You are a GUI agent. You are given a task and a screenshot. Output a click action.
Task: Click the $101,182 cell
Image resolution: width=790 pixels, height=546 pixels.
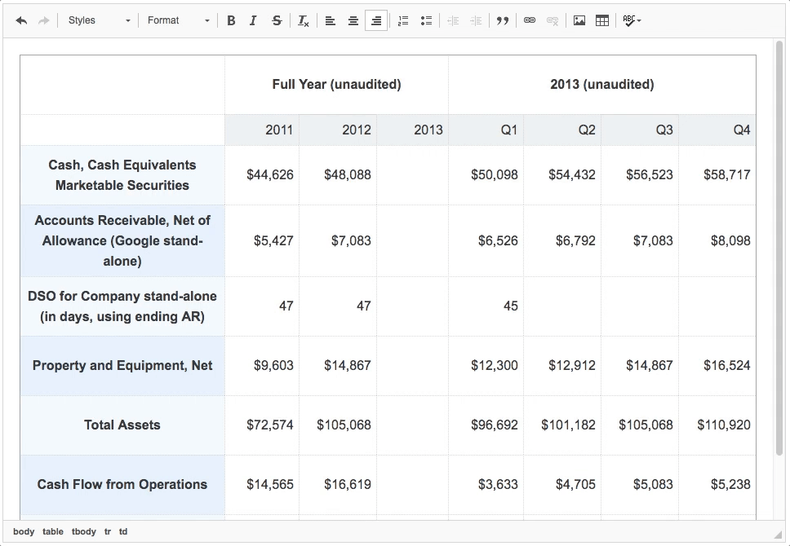click(562, 425)
